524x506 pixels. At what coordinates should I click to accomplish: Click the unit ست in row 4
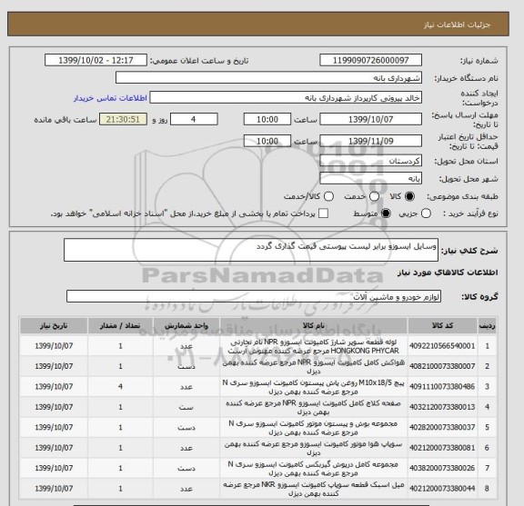coord(186,407)
